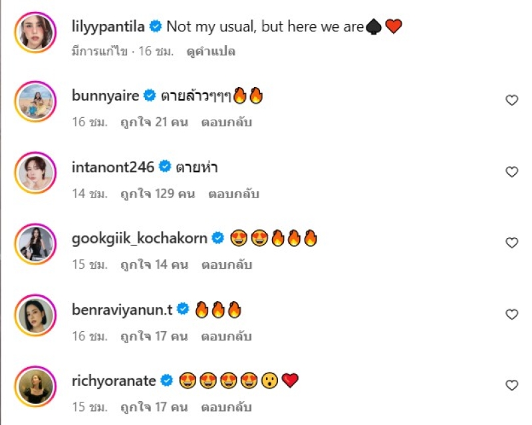The width and height of the screenshot is (532, 425).
Task: View richyoranate's profile picture
Action: tap(35, 386)
